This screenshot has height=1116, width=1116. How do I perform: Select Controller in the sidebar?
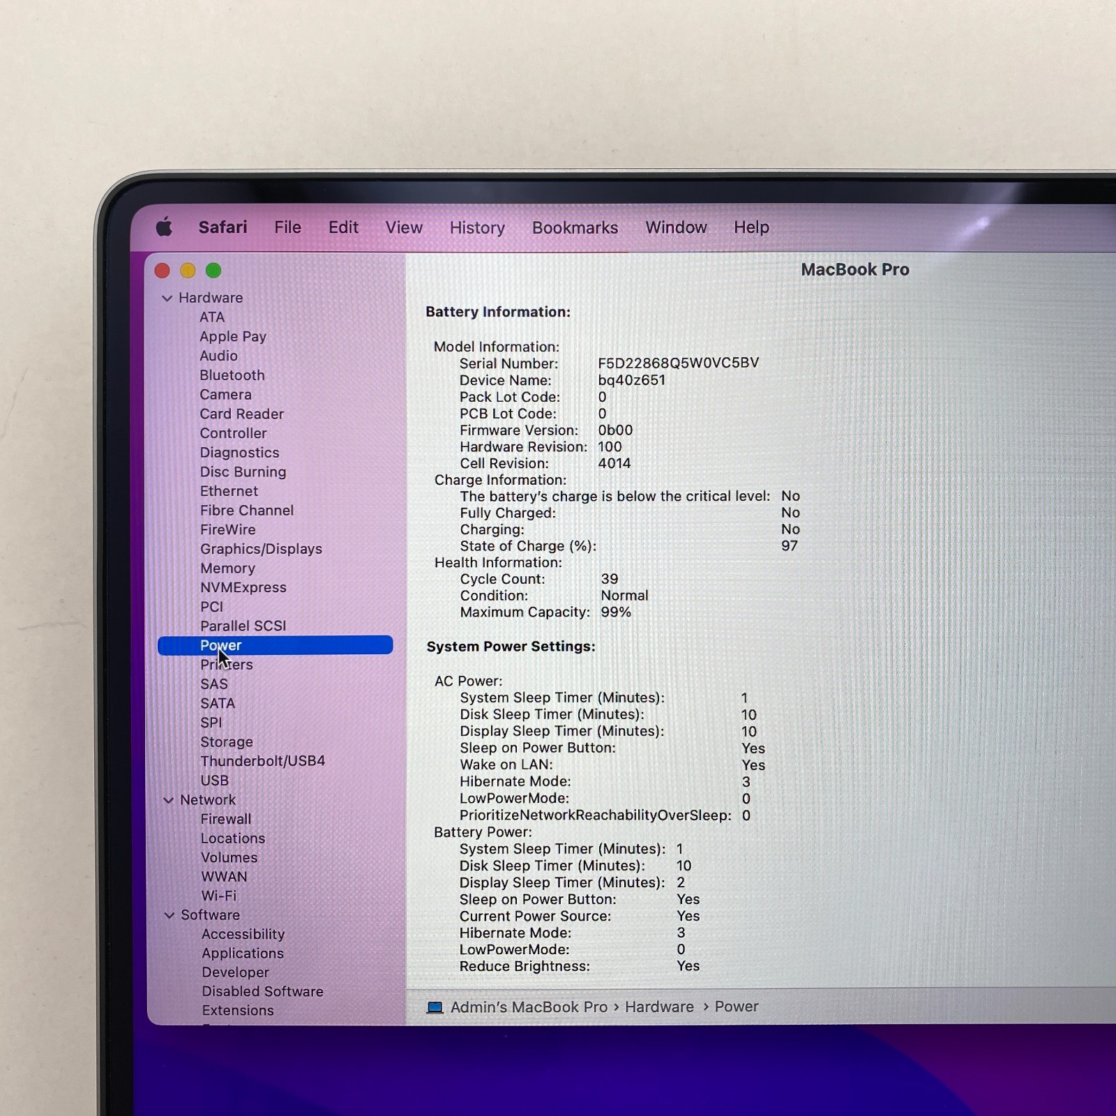click(233, 433)
